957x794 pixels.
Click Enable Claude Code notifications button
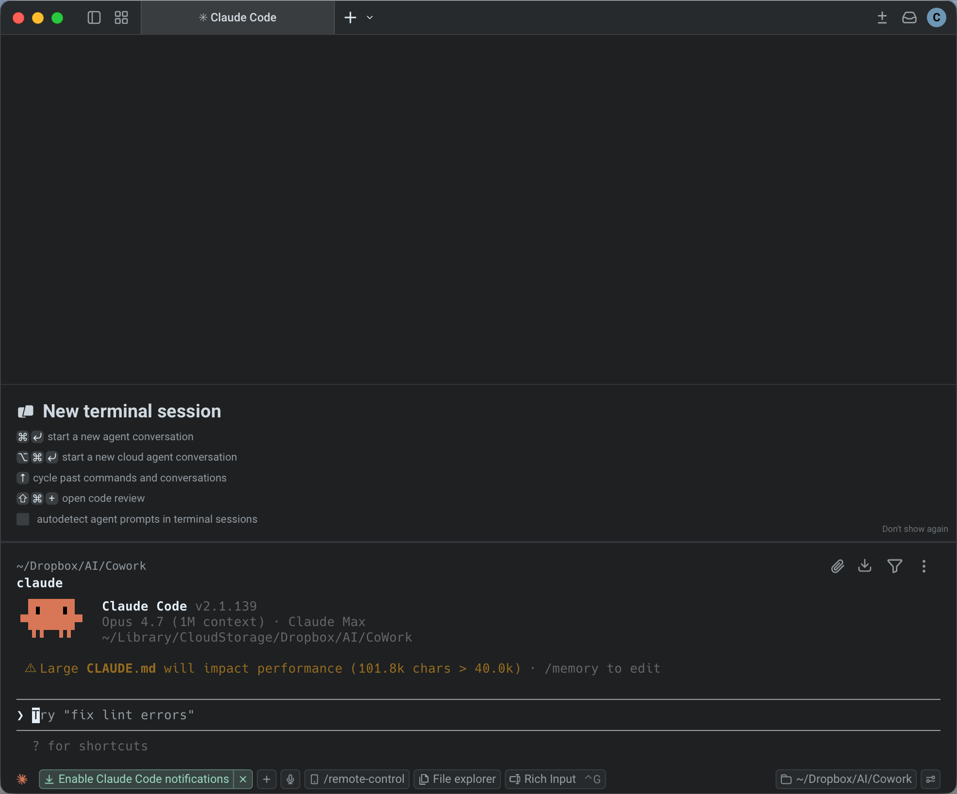(136, 779)
